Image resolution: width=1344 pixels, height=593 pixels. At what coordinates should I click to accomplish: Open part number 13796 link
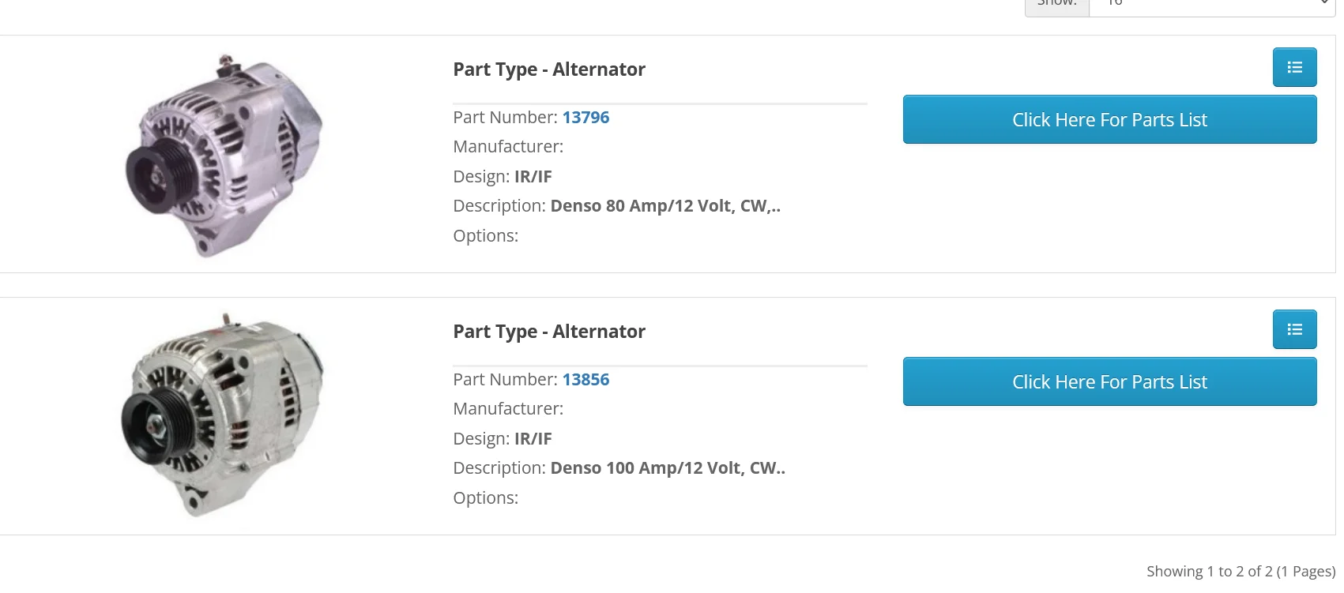pos(585,118)
